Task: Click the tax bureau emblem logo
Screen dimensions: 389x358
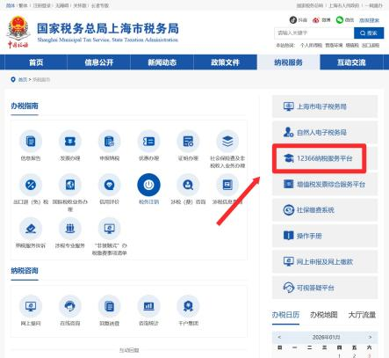Action: click(x=18, y=32)
